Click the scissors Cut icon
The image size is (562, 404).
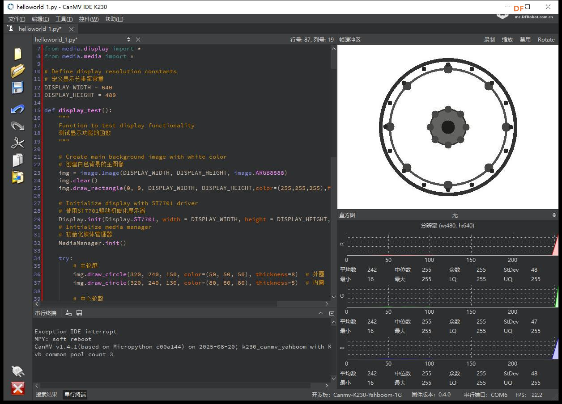click(x=17, y=143)
